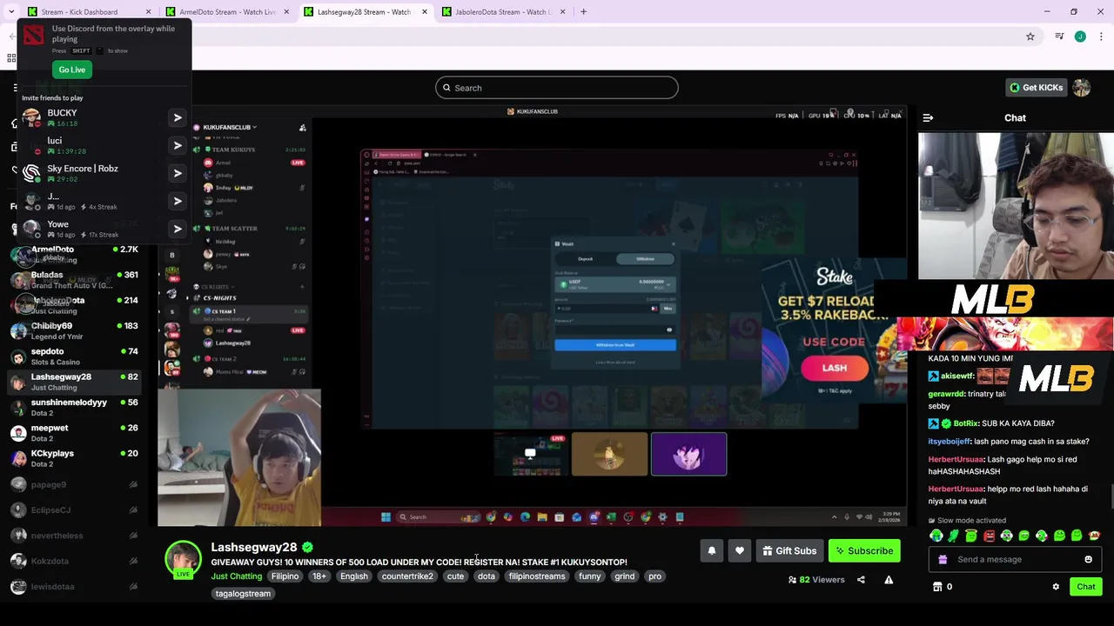Click invite arrow next to Sky Encore | Robz

[x=178, y=173]
